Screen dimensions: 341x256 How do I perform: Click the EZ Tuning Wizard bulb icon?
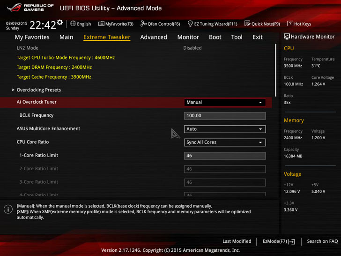click(190, 23)
